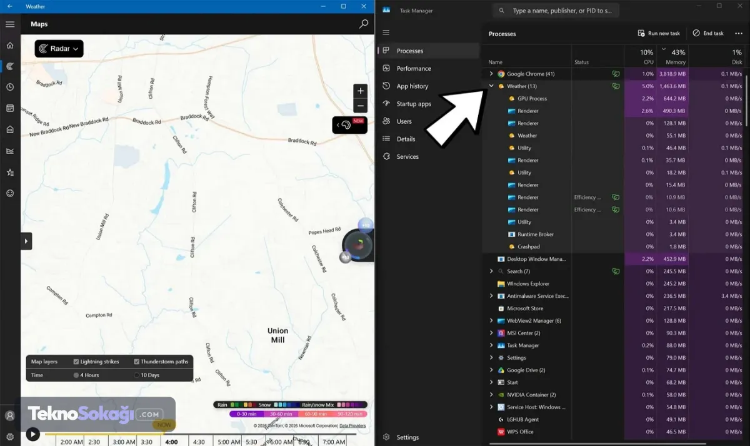The width and height of the screenshot is (750, 446).
Task: Click the NVIDIA Container process icon
Action: point(501,395)
